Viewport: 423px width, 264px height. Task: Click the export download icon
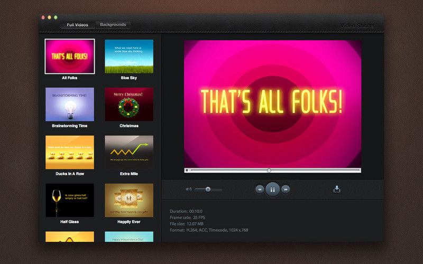[337, 189]
